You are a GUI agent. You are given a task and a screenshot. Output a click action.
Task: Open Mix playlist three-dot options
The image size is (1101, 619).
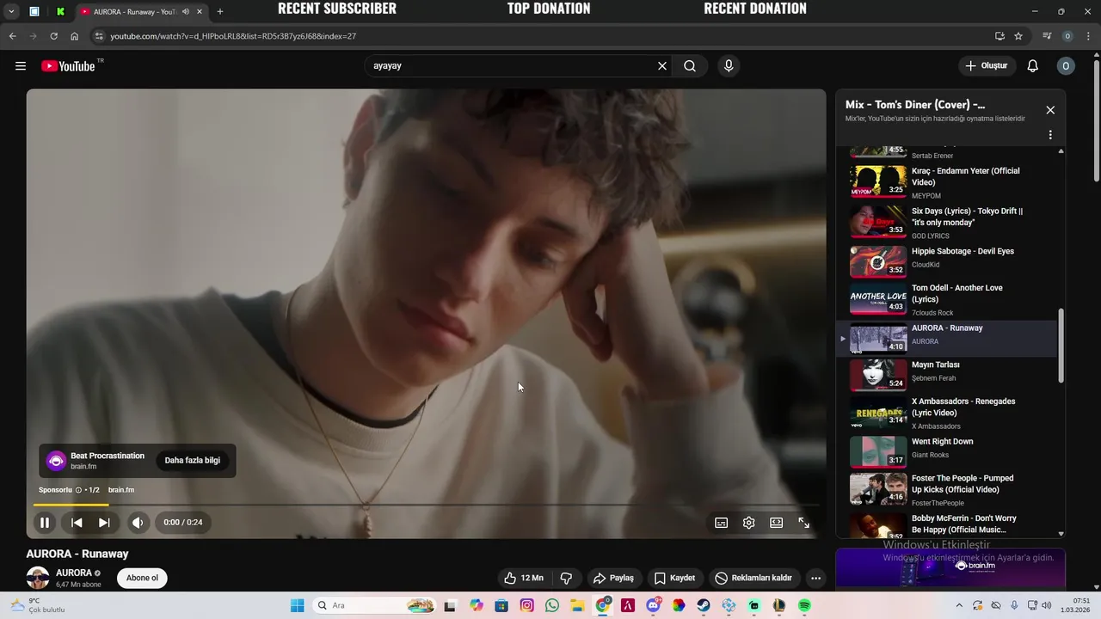(1050, 135)
